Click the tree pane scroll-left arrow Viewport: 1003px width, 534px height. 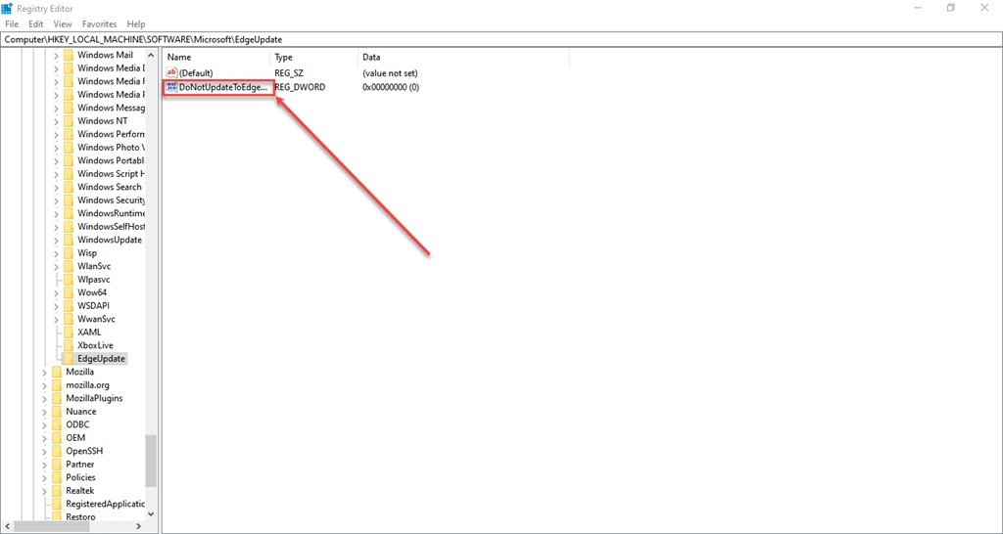(7, 526)
